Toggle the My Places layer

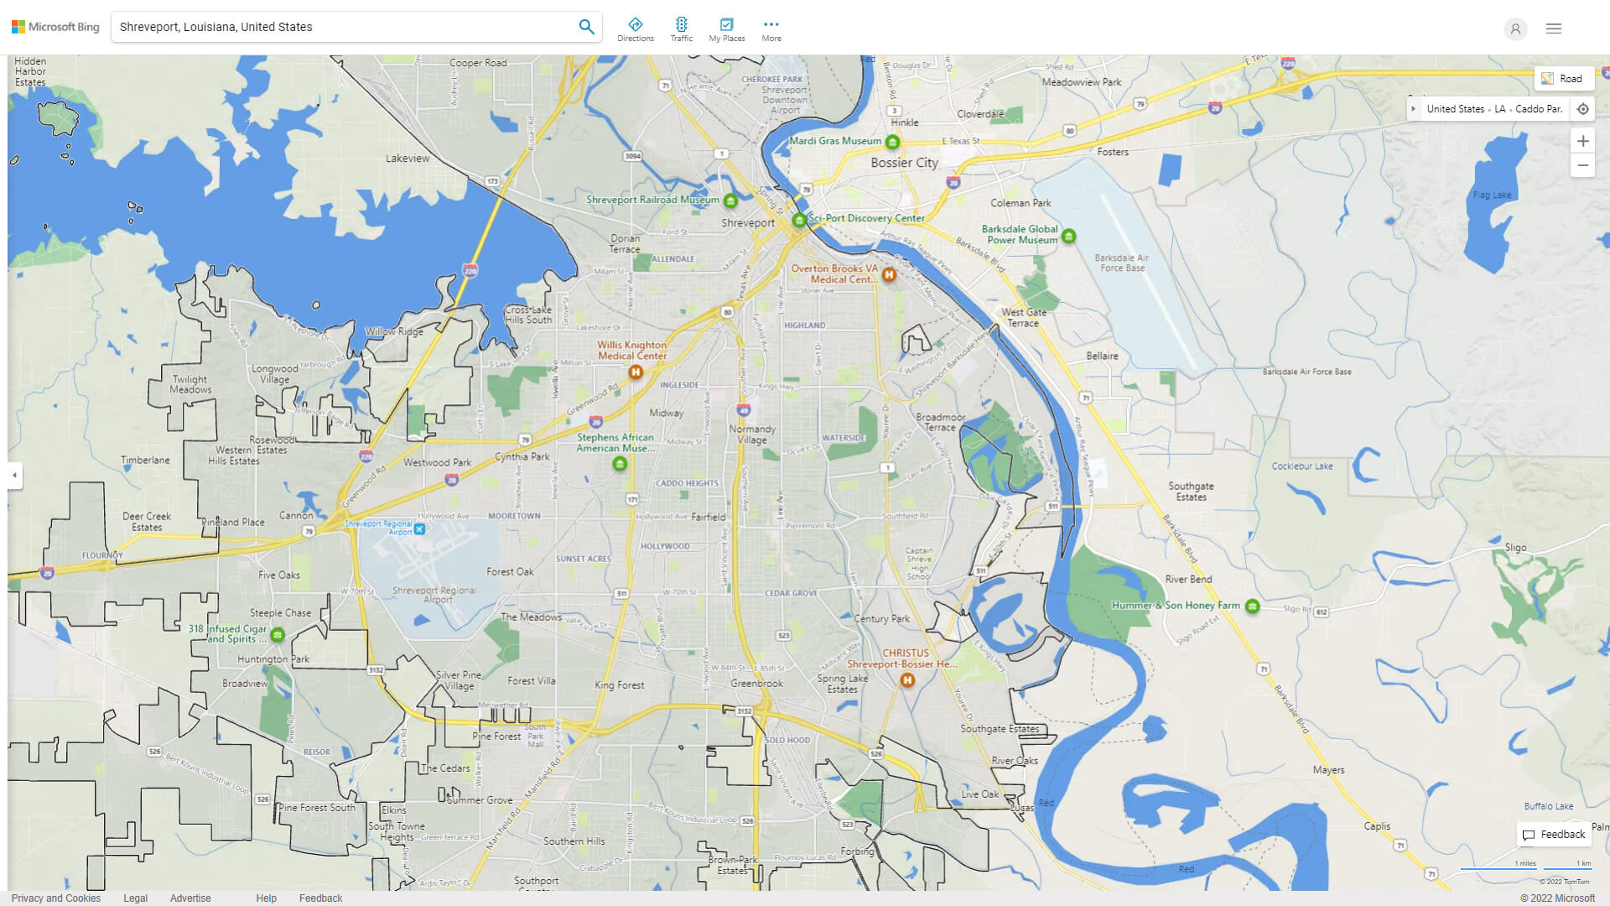point(726,28)
